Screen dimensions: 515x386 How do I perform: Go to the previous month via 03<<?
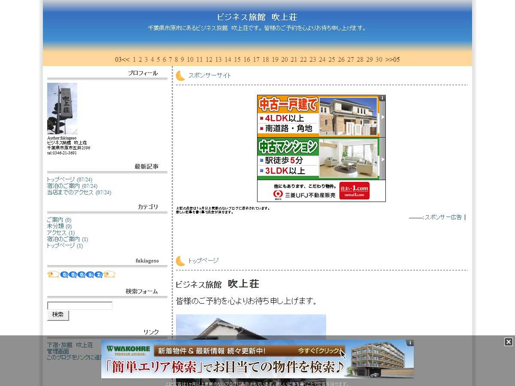pos(122,60)
